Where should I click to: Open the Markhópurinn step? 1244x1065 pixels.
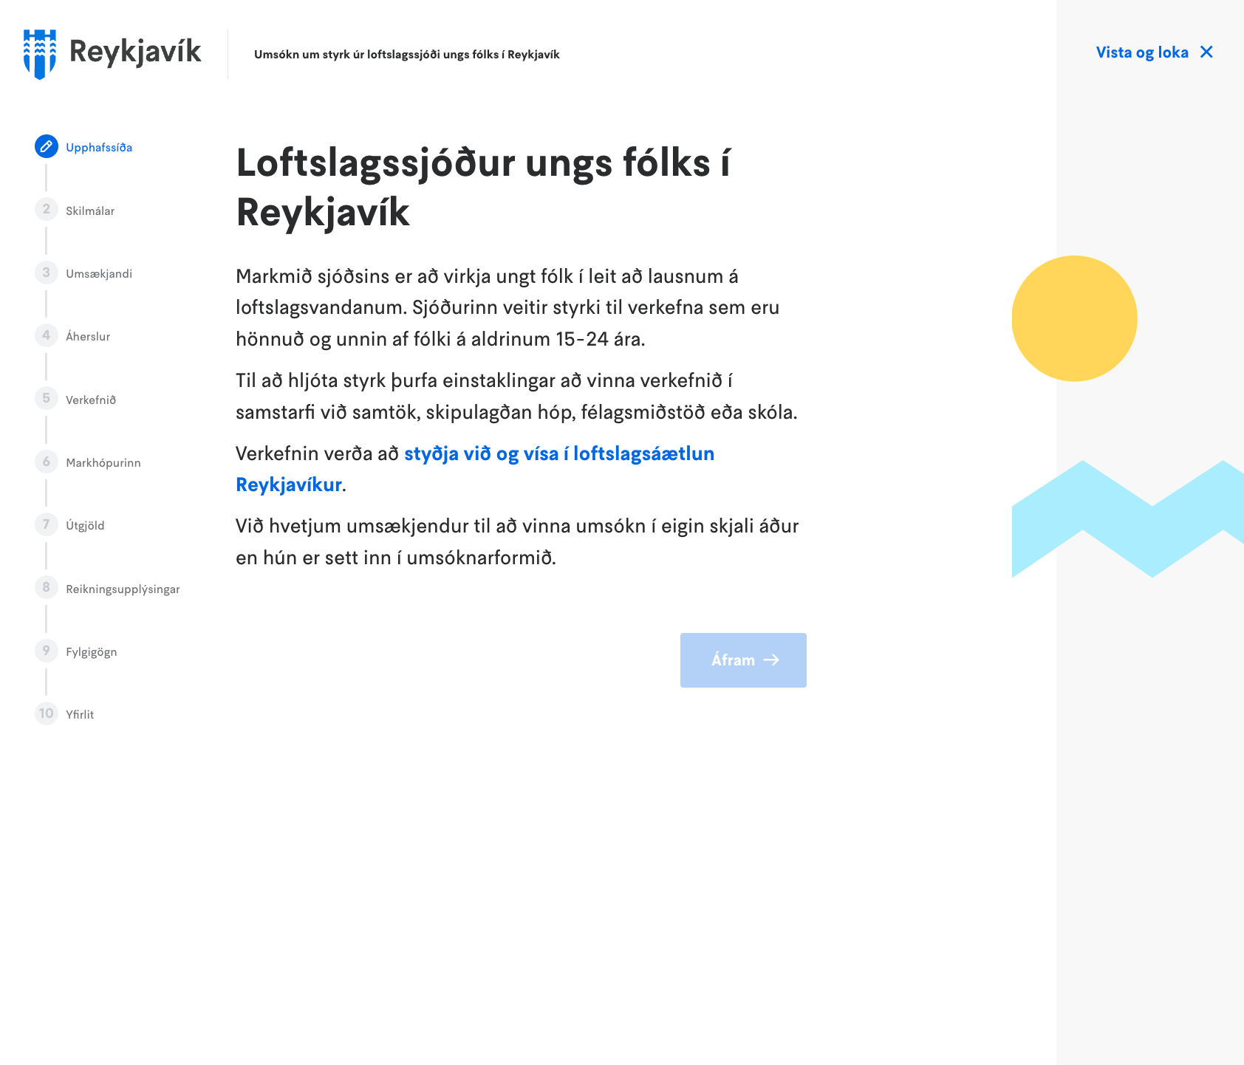pos(103,462)
